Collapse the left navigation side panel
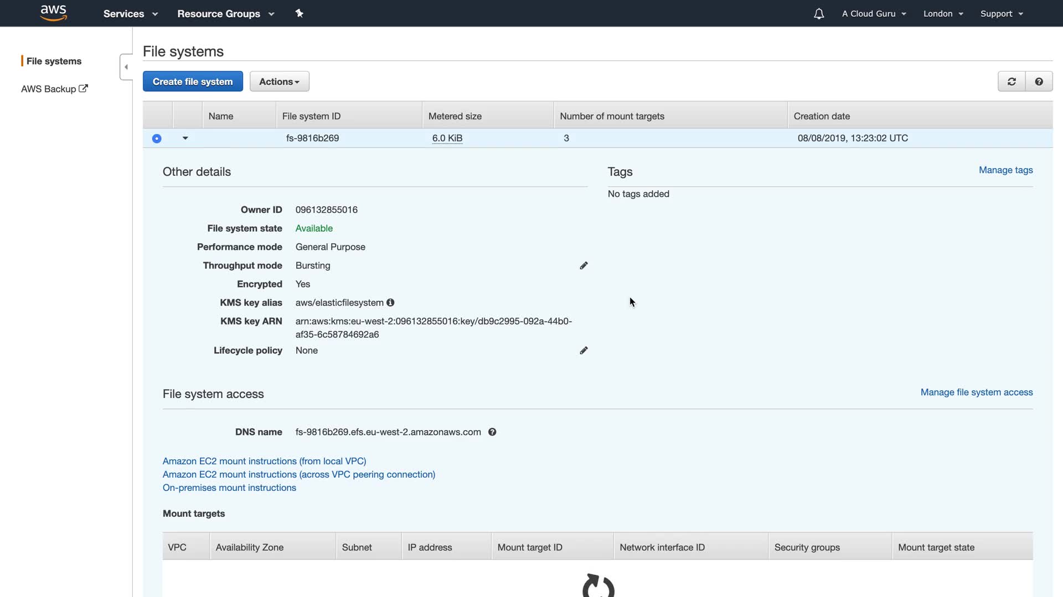 126,67
